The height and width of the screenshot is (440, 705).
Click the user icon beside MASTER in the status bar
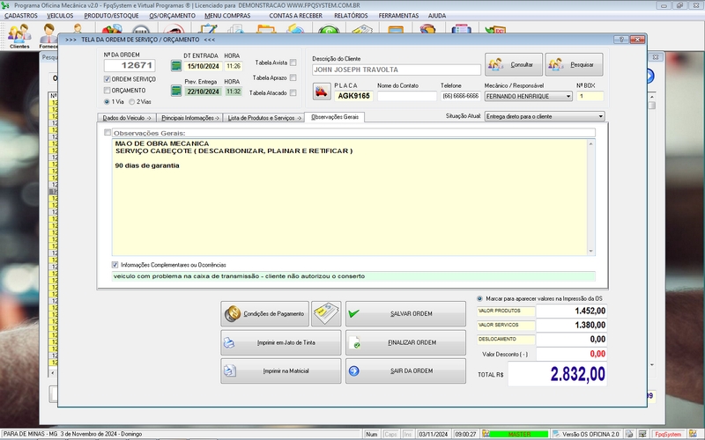point(486,434)
